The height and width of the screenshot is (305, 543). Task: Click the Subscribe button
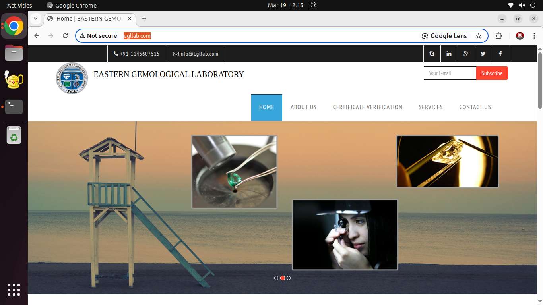tap(492, 73)
